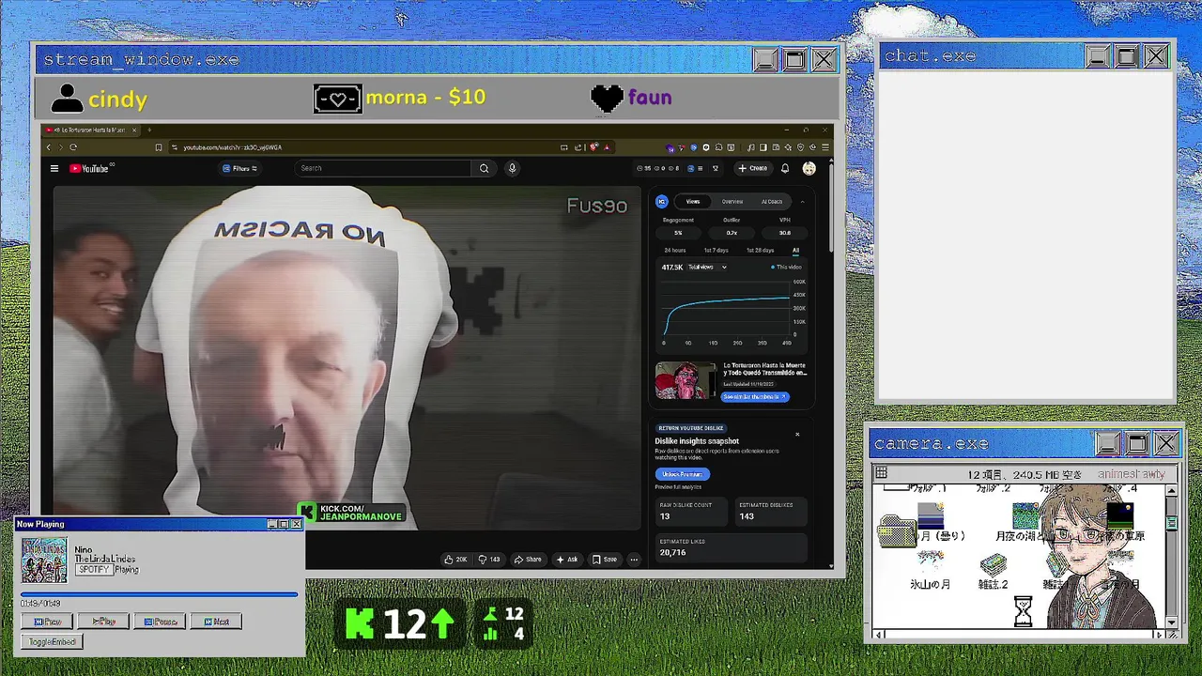Open the Create menu on YouTube
Image resolution: width=1202 pixels, height=676 pixels.
click(x=752, y=168)
